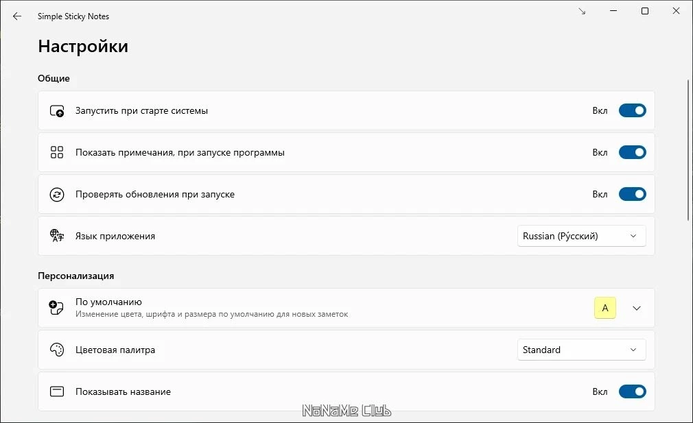Expand the По умолчанию section chevron
This screenshot has width=693, height=423.
637,309
